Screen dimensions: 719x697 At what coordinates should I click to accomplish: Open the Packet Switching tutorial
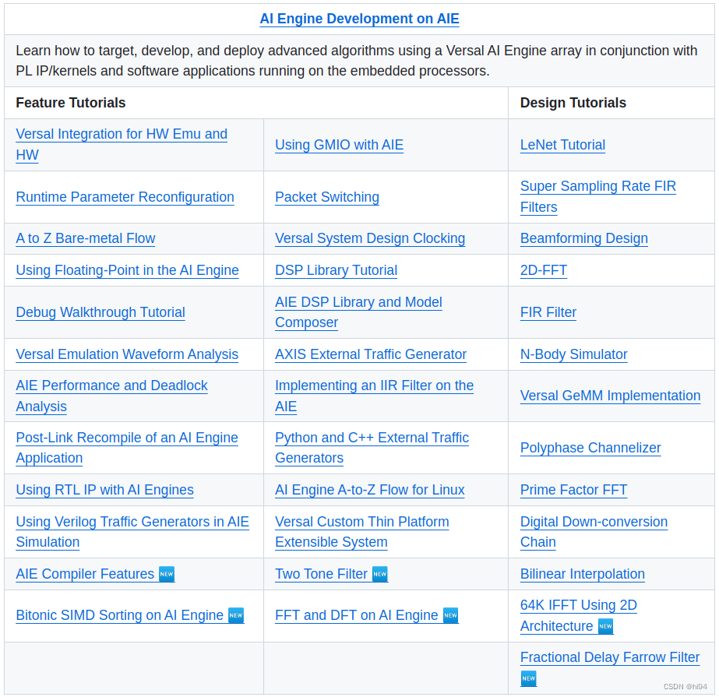tap(327, 197)
